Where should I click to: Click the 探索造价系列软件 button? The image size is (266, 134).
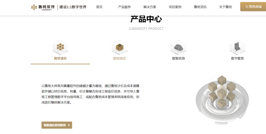[x=57, y=125]
